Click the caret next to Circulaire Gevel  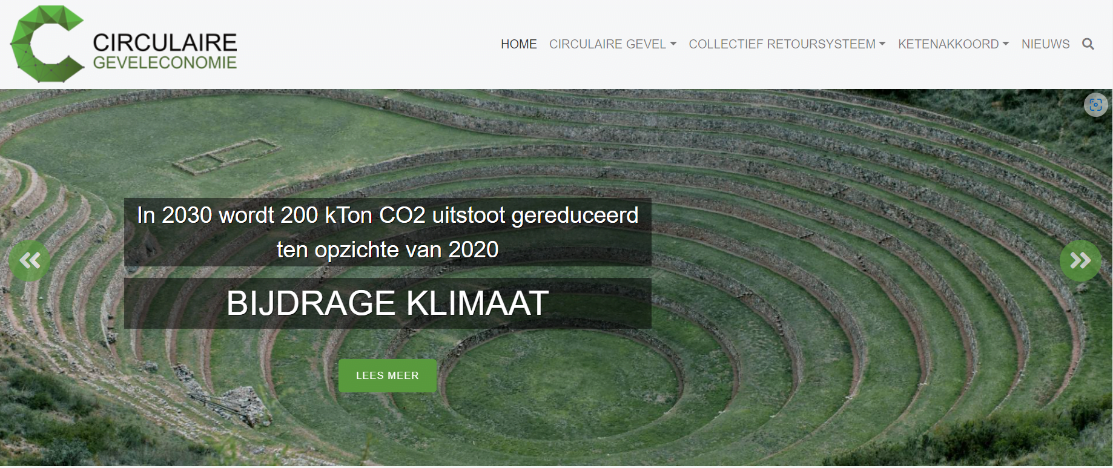click(673, 44)
